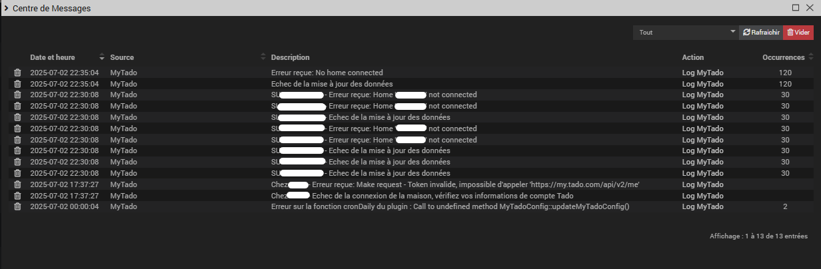Open Log MyTado link for Token invalide row
Screen dimensions: 821x269
[703, 184]
